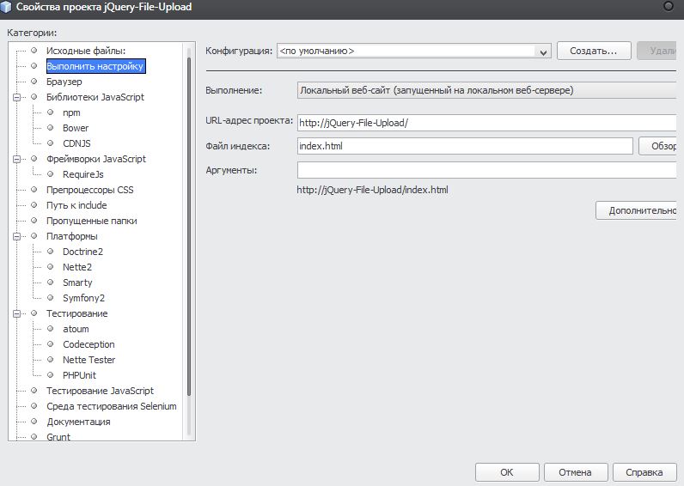Open the Препроцессоры CSS category

[x=89, y=190]
